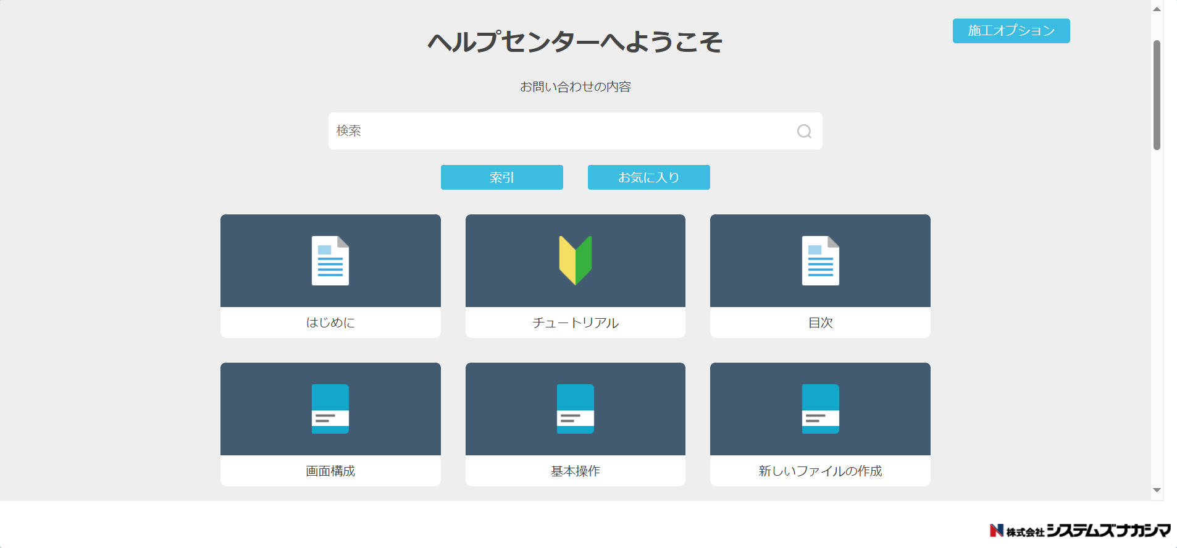This screenshot has width=1177, height=548.
Task: Open the 基本操作 label link
Action: pos(576,471)
